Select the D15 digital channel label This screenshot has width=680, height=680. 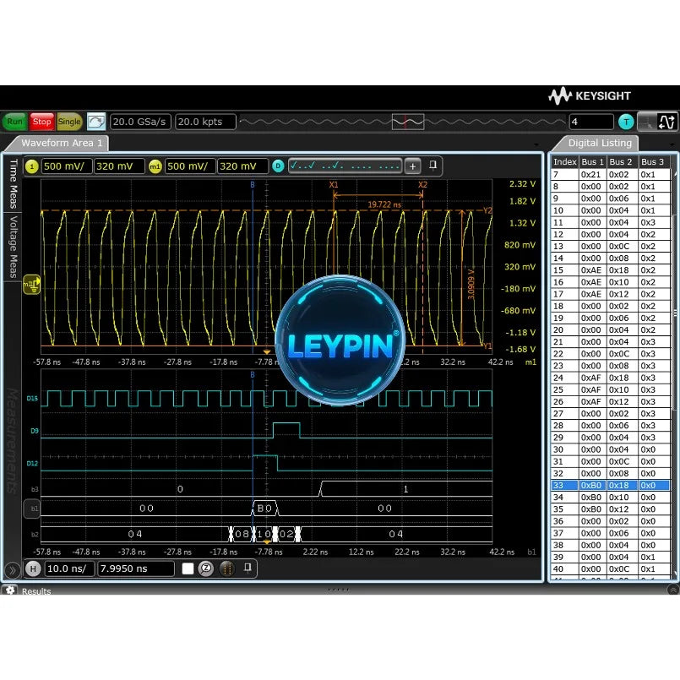[x=32, y=399]
